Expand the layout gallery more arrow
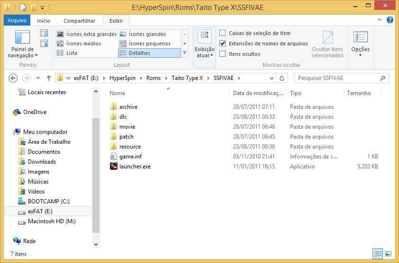Viewport: 399px width, 263px height. [x=184, y=53]
